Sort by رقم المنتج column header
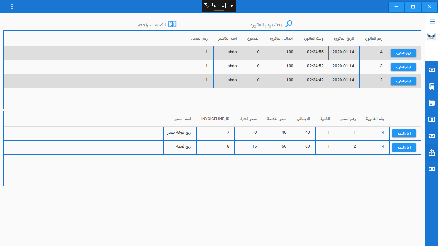 348,119
